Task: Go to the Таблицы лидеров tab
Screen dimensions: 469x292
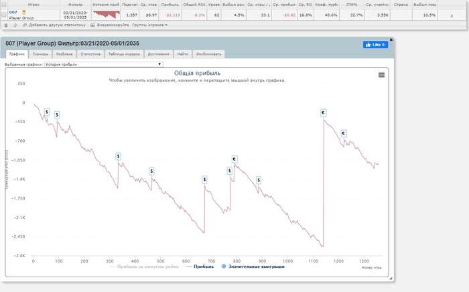Action: click(x=124, y=54)
